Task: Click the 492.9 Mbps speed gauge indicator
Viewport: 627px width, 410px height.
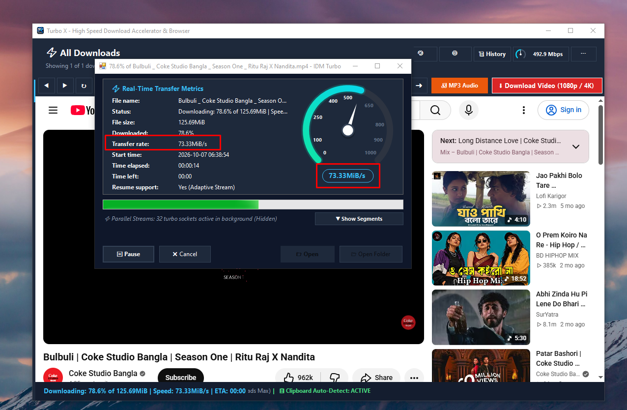Action: (x=541, y=54)
